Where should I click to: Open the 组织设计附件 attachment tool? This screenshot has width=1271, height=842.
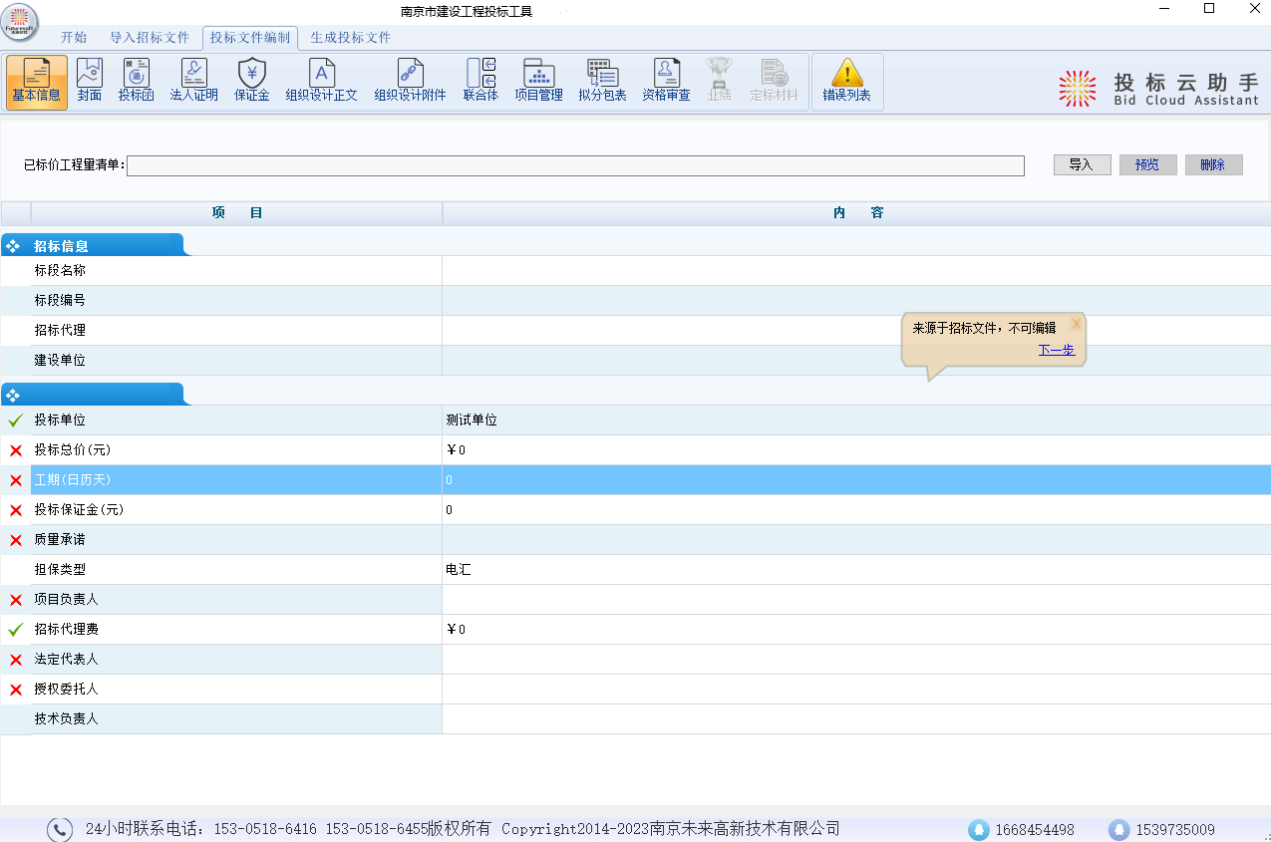pyautogui.click(x=410, y=82)
